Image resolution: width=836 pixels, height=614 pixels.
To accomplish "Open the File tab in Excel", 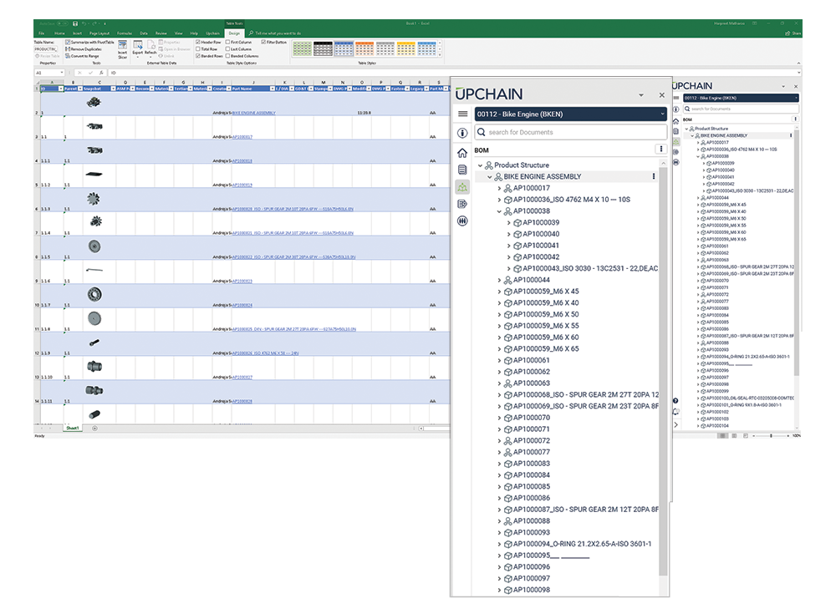I will (41, 33).
